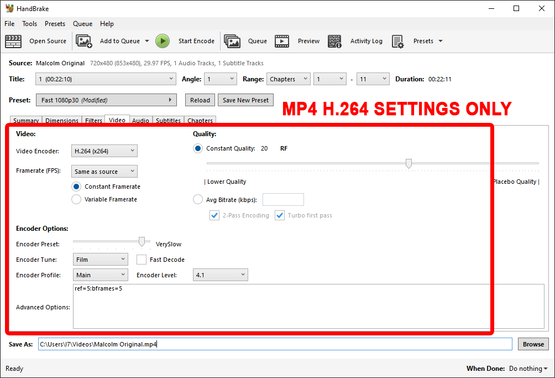
Task: Open the start chapter dropdown showing 1
Action: point(330,79)
